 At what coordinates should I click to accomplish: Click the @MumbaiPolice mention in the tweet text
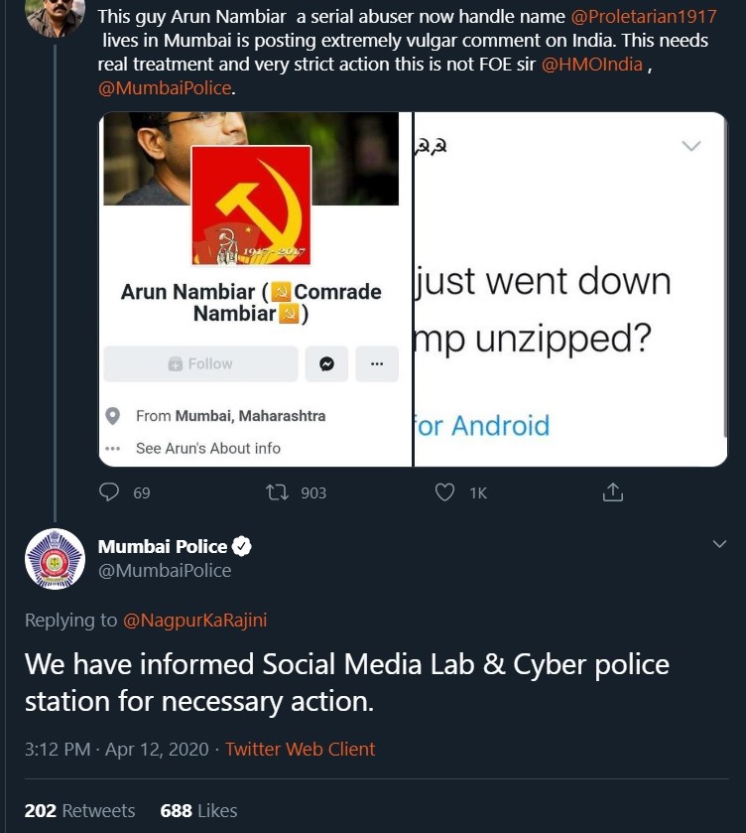click(165, 88)
